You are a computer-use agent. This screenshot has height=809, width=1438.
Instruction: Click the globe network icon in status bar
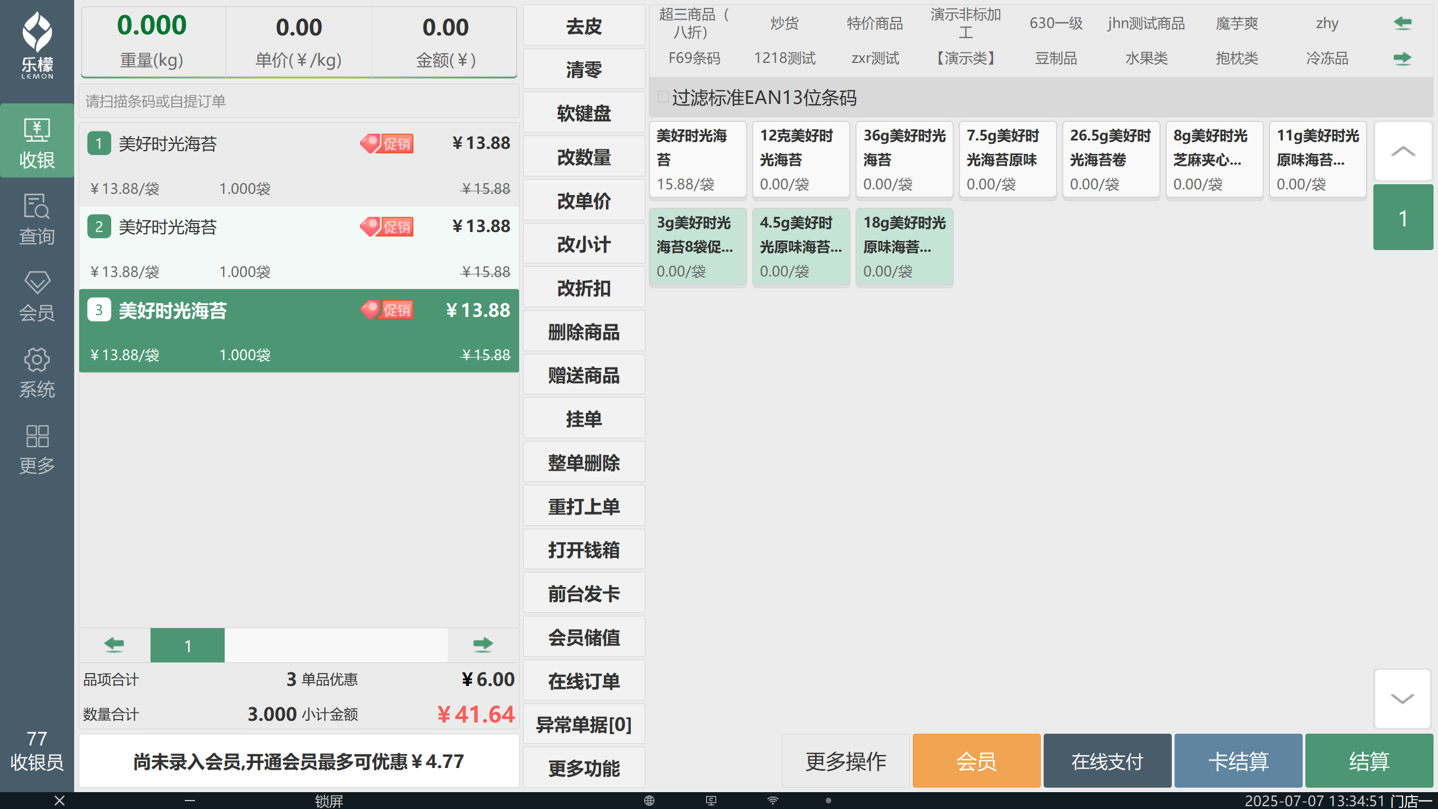point(649,801)
